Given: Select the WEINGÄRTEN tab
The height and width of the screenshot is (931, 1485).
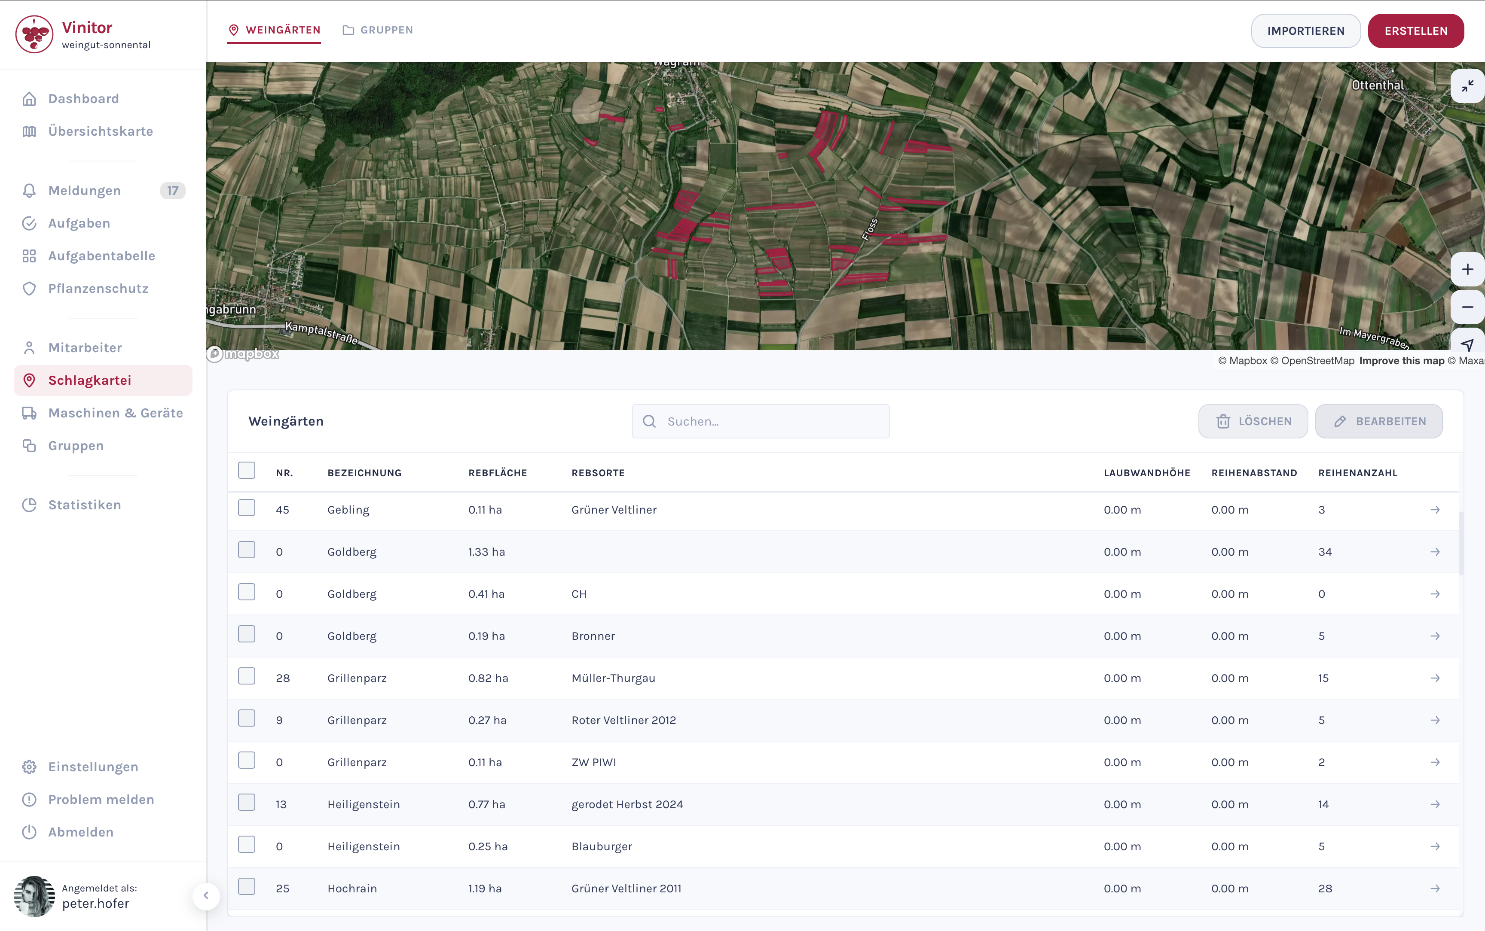Looking at the screenshot, I should tap(275, 30).
